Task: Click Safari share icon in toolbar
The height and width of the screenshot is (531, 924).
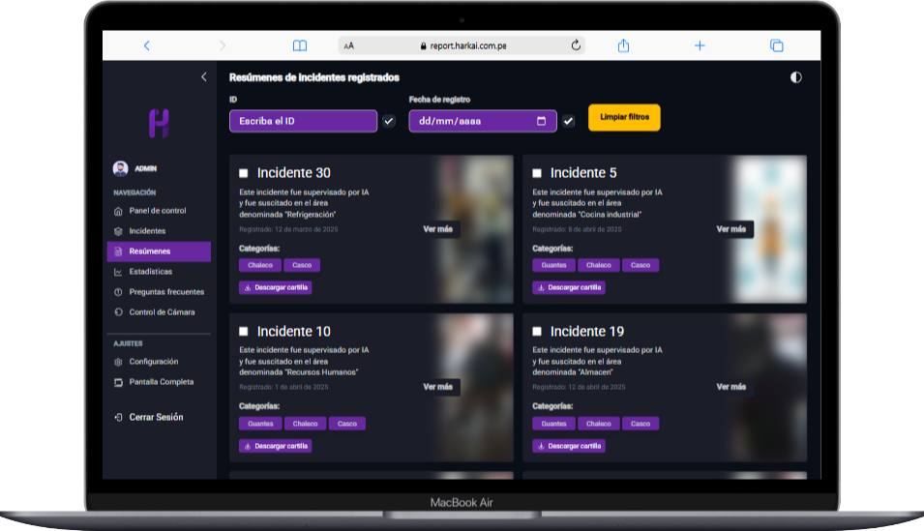Action: 624,45
